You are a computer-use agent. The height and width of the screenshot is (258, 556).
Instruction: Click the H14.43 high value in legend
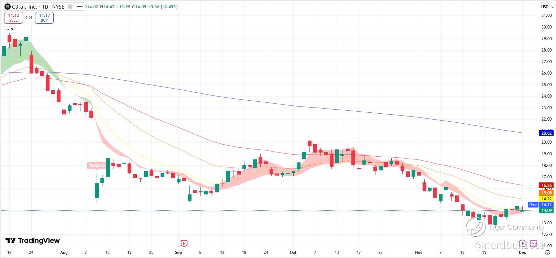pos(107,7)
